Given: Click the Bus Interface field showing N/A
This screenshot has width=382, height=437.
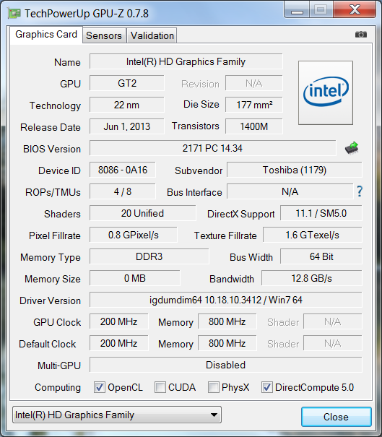Looking at the screenshot, I should pyautogui.click(x=290, y=191).
